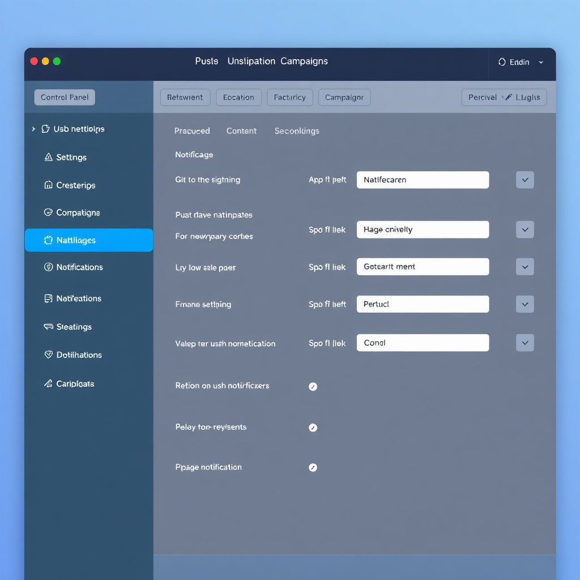Toggle the Pelay ton- reyisents setting
Image resolution: width=580 pixels, height=580 pixels.
(x=313, y=428)
